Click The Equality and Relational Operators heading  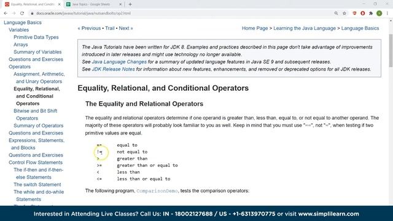coord(144,104)
